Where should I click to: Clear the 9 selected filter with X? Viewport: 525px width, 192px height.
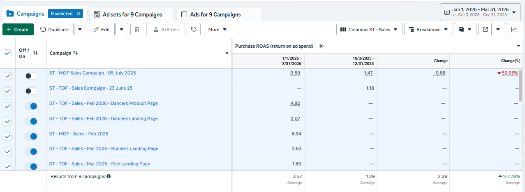click(x=79, y=14)
